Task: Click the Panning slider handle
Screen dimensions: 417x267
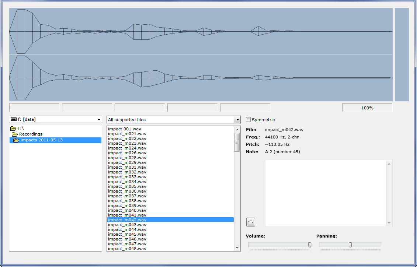Action: (350, 245)
